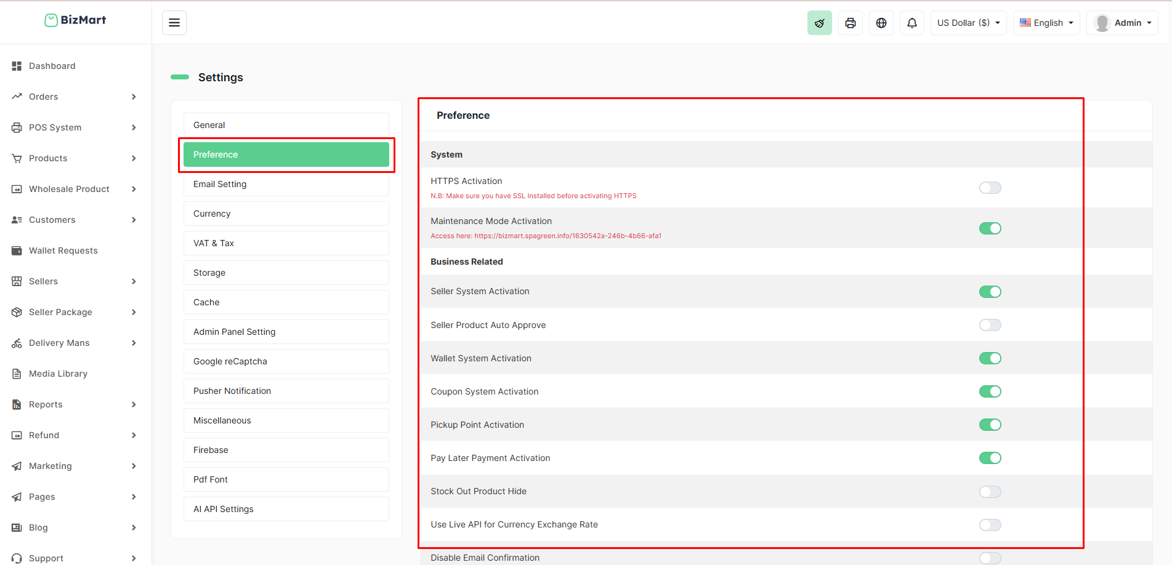The height and width of the screenshot is (565, 1172).
Task: Open Media Library in sidebar
Action: (x=58, y=374)
